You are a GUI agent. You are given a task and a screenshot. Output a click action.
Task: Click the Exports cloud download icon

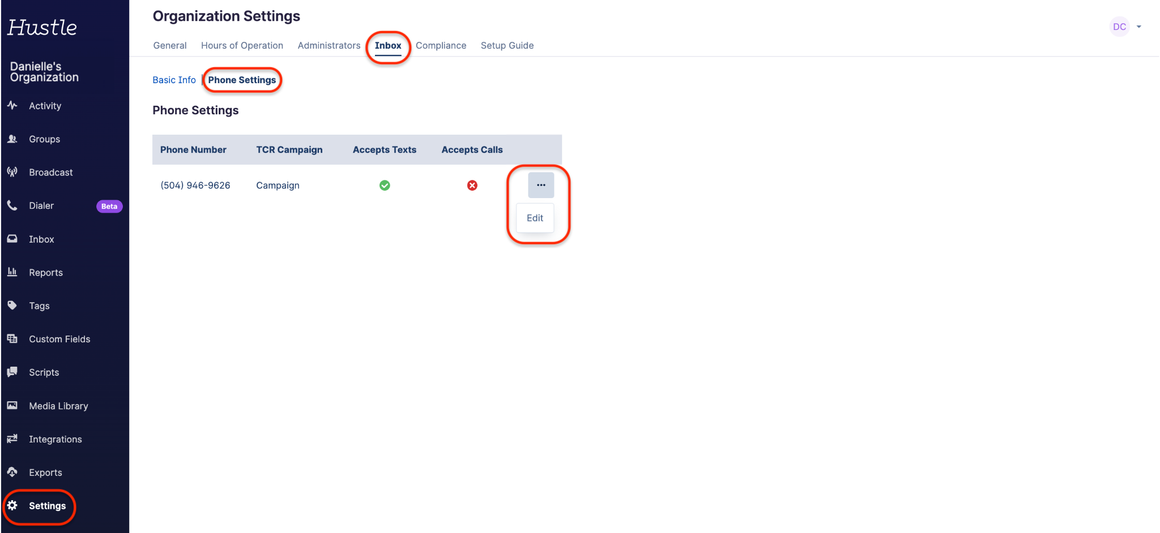coord(12,472)
